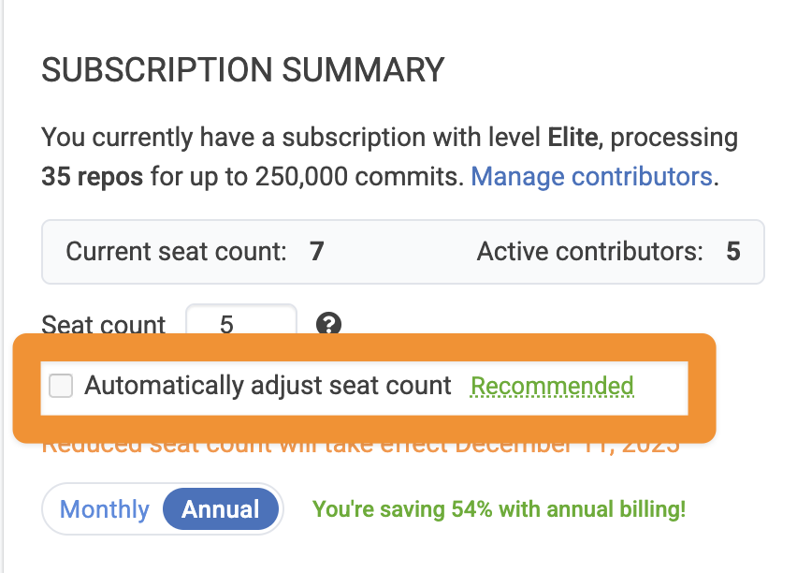797x573 pixels.
Task: Open the Recommended link
Action: coord(552,386)
